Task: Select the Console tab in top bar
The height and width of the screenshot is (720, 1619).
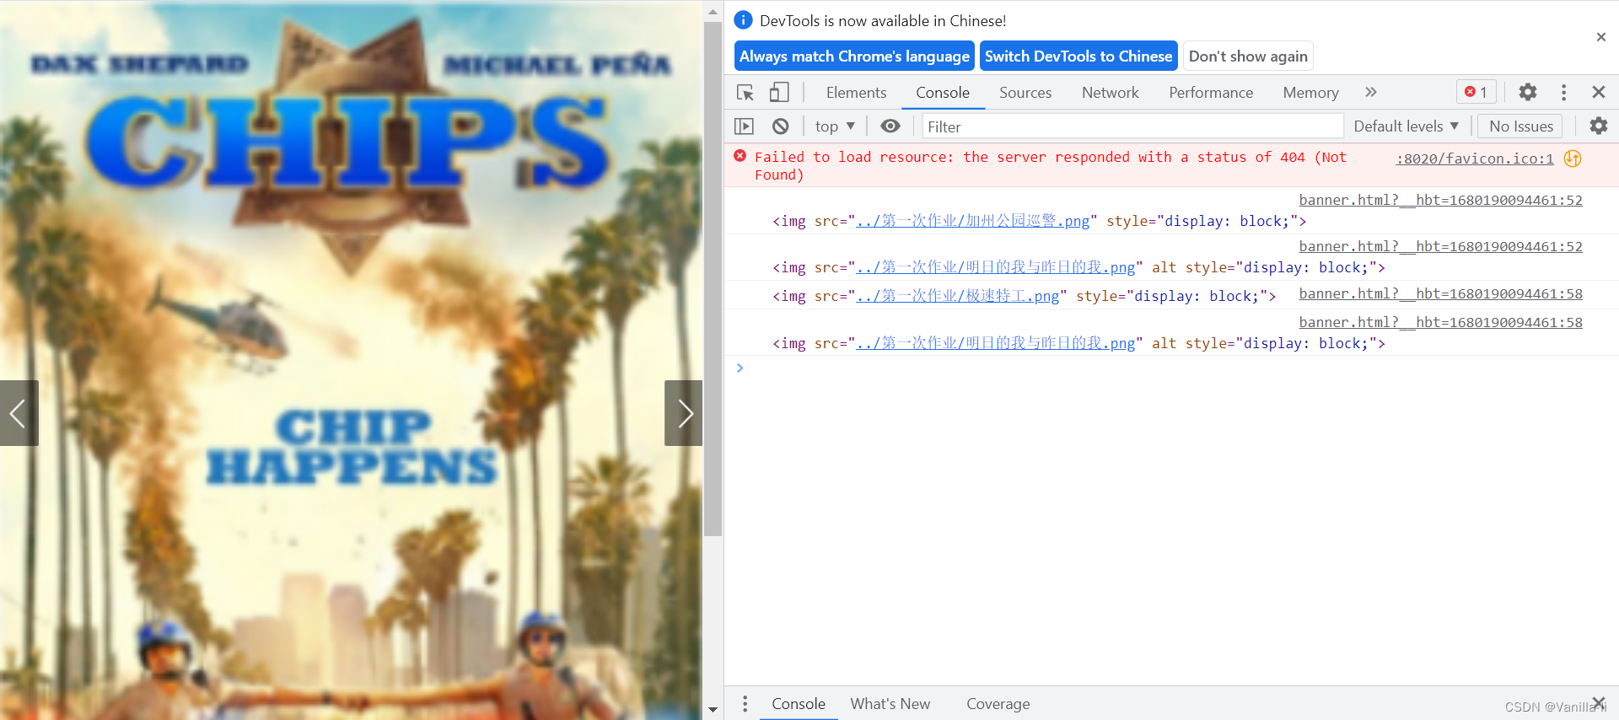Action: (x=943, y=93)
